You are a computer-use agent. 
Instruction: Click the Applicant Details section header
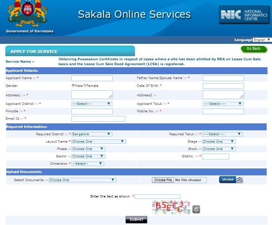(137, 71)
